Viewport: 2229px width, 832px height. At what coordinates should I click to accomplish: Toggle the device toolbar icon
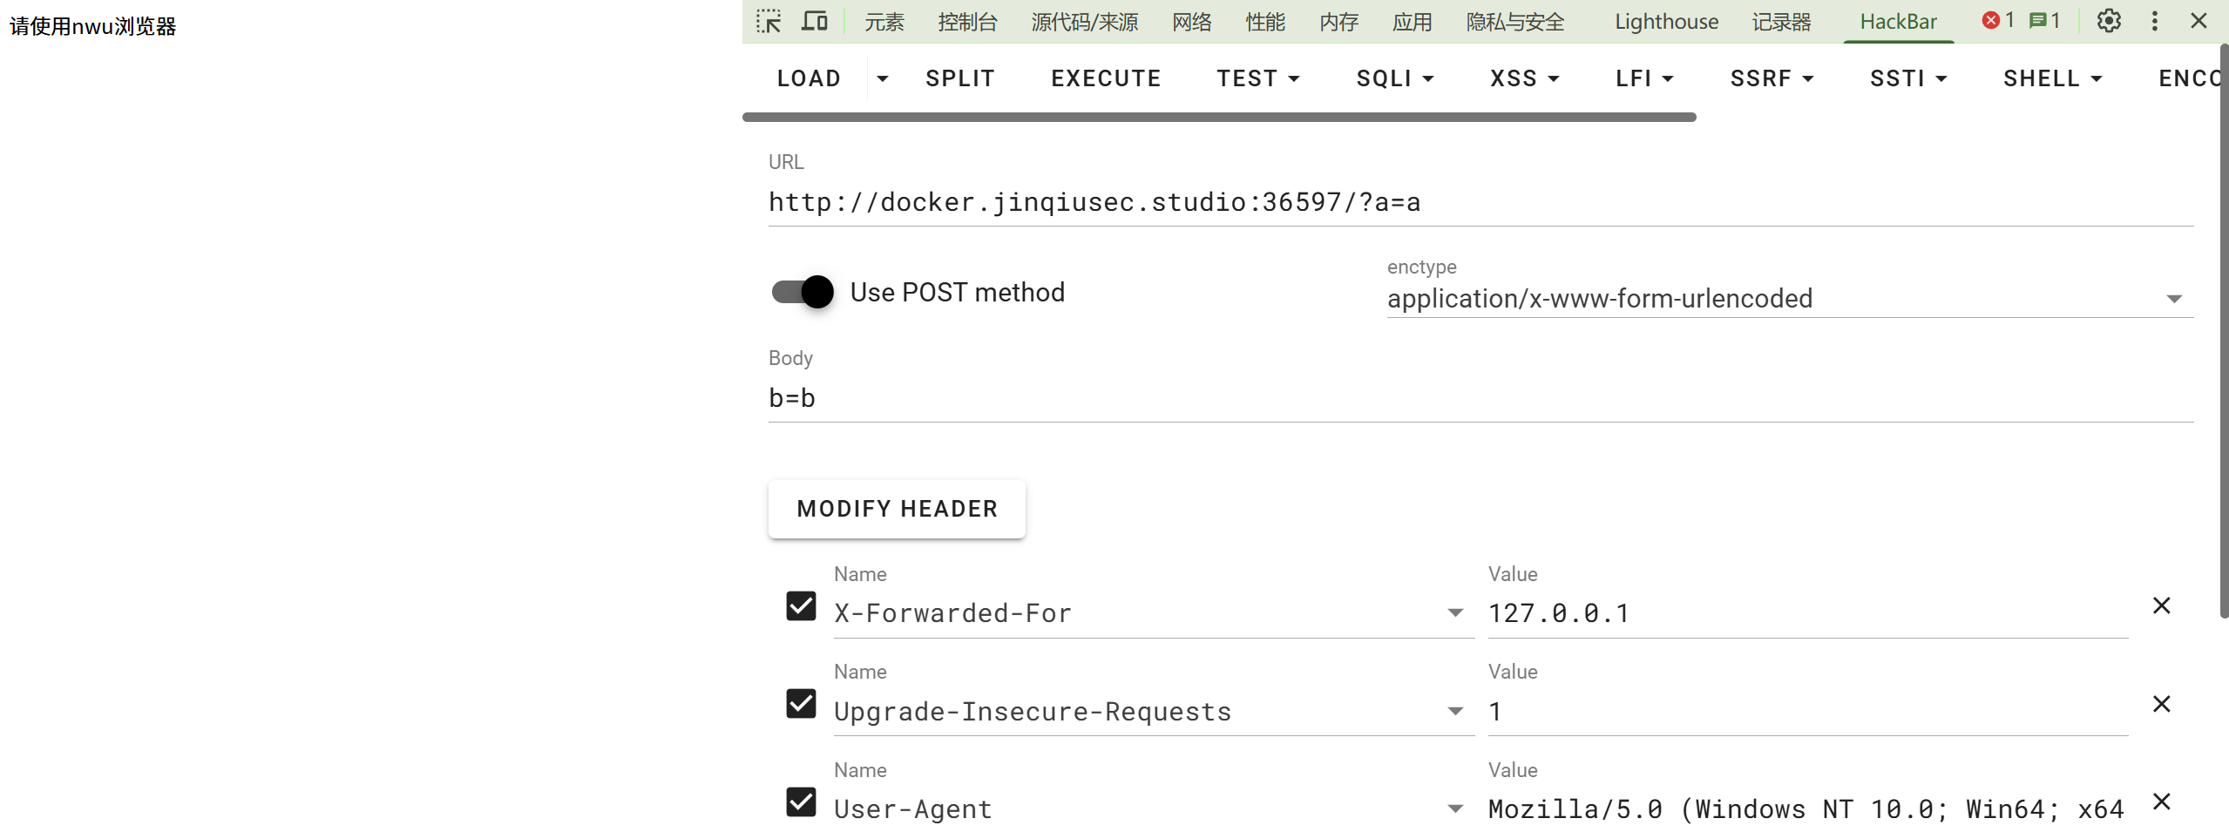(814, 21)
